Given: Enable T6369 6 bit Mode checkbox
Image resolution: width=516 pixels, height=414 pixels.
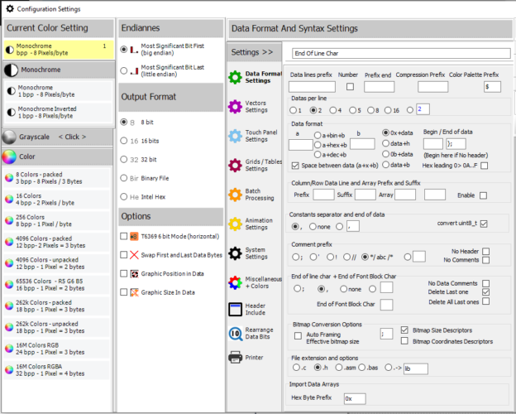Looking at the screenshot, I should click(124, 236).
